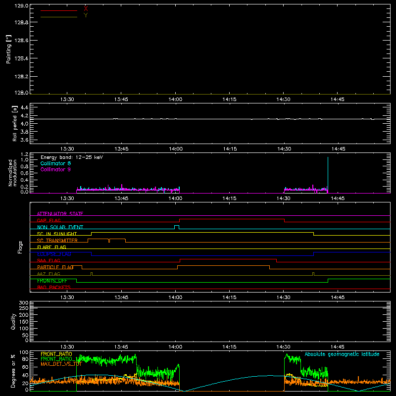Click the red legend line beside X
The image size is (396, 396).
pos(59,10)
